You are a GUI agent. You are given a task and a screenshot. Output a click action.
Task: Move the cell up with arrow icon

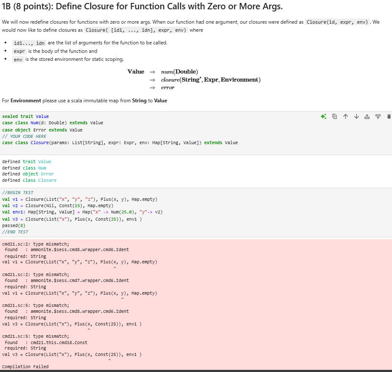[345, 116]
